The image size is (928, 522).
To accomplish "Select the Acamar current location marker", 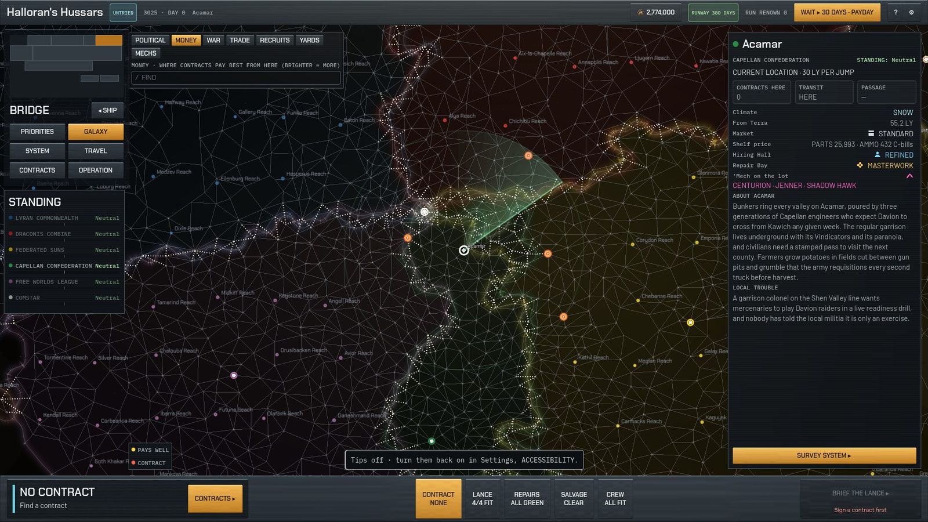I will (x=463, y=251).
